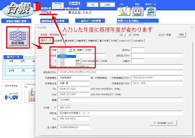Select the highlighted year in dropdown list
The image size is (195, 138).
click(x=67, y=56)
